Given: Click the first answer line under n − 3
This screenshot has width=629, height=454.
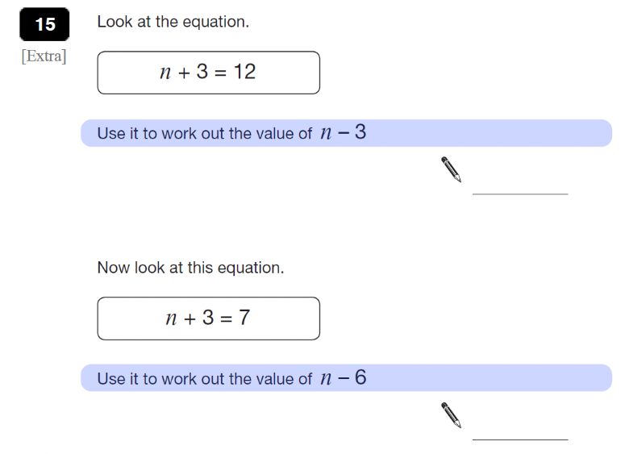Looking at the screenshot, I should click(520, 194).
